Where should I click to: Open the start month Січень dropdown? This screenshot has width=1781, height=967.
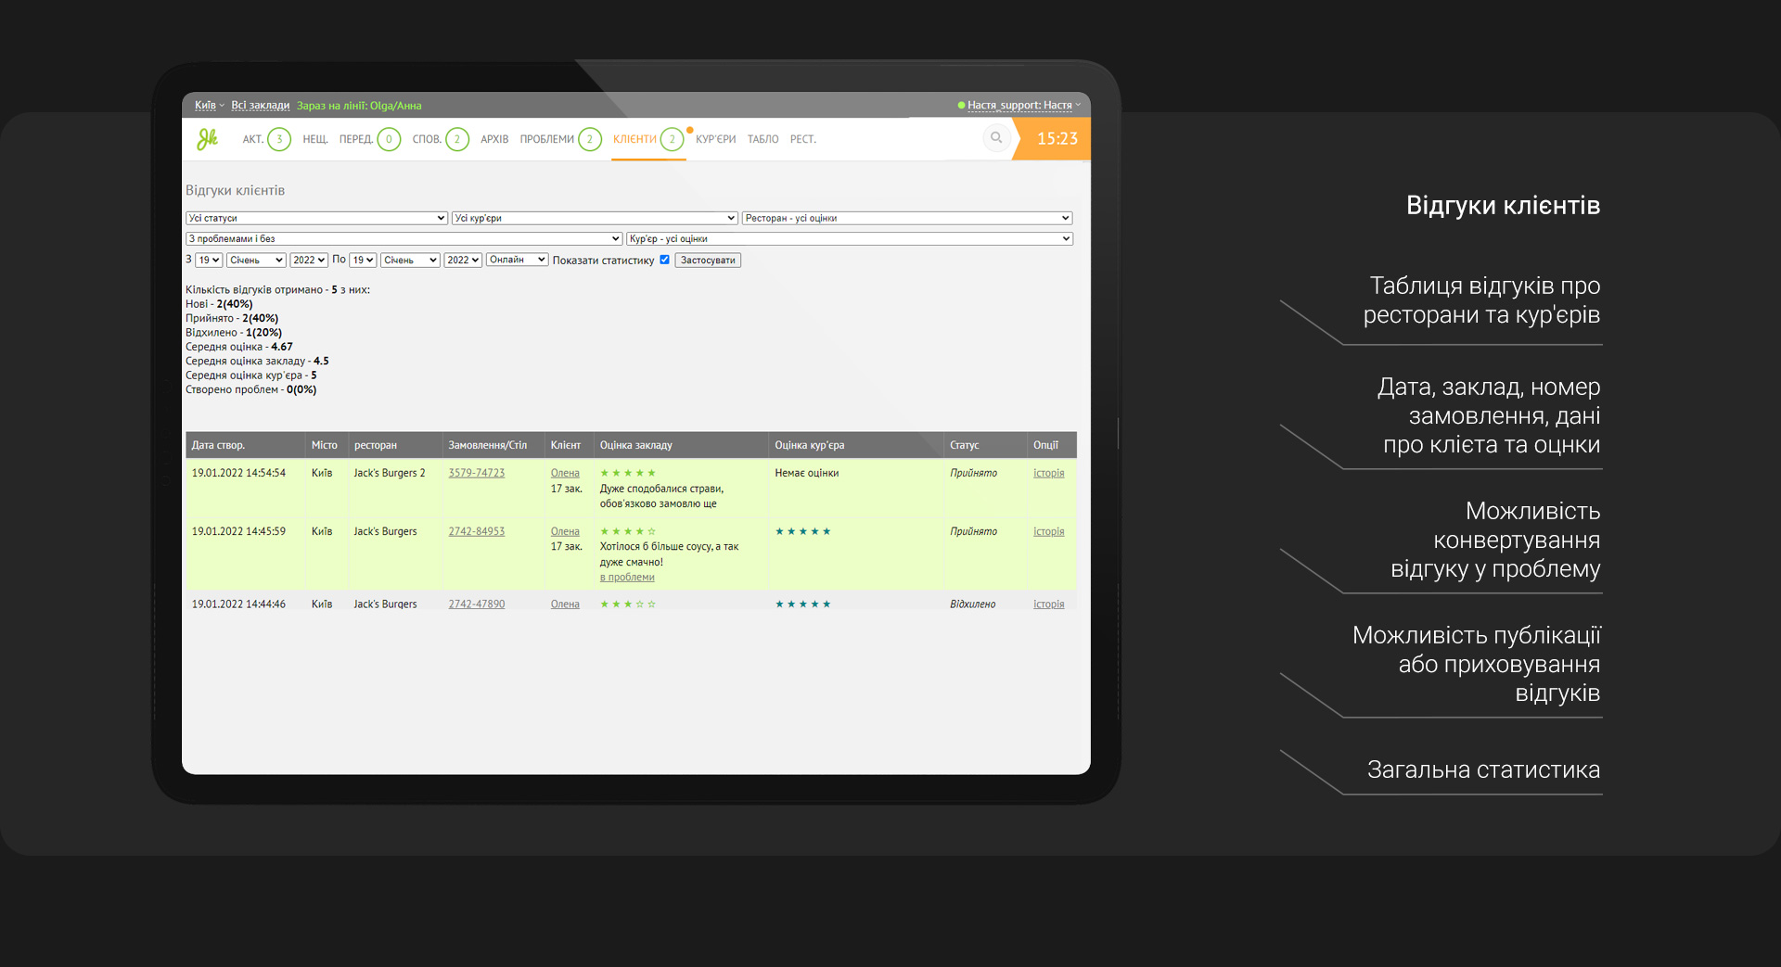[x=256, y=260]
